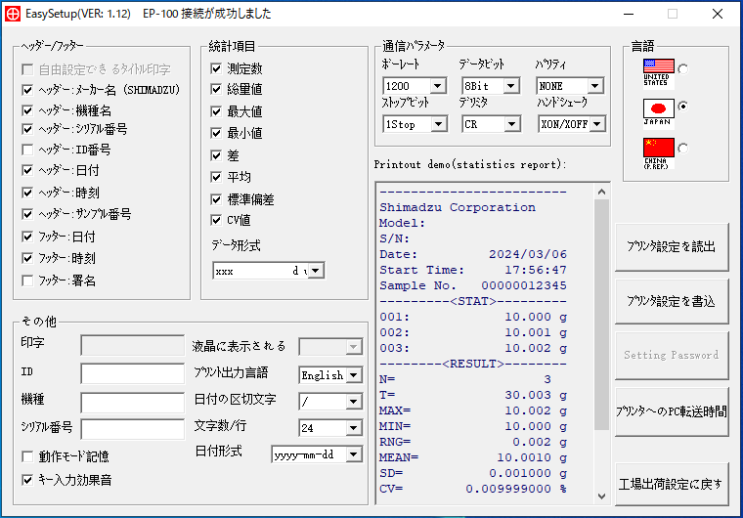743x518 pixels.
Task: Toggle キー入力効果音 checkbox
Action: (27, 480)
